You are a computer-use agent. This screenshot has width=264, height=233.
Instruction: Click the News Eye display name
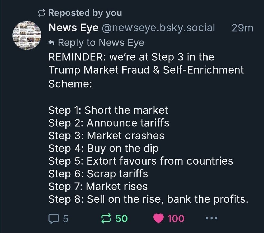coord(73,27)
